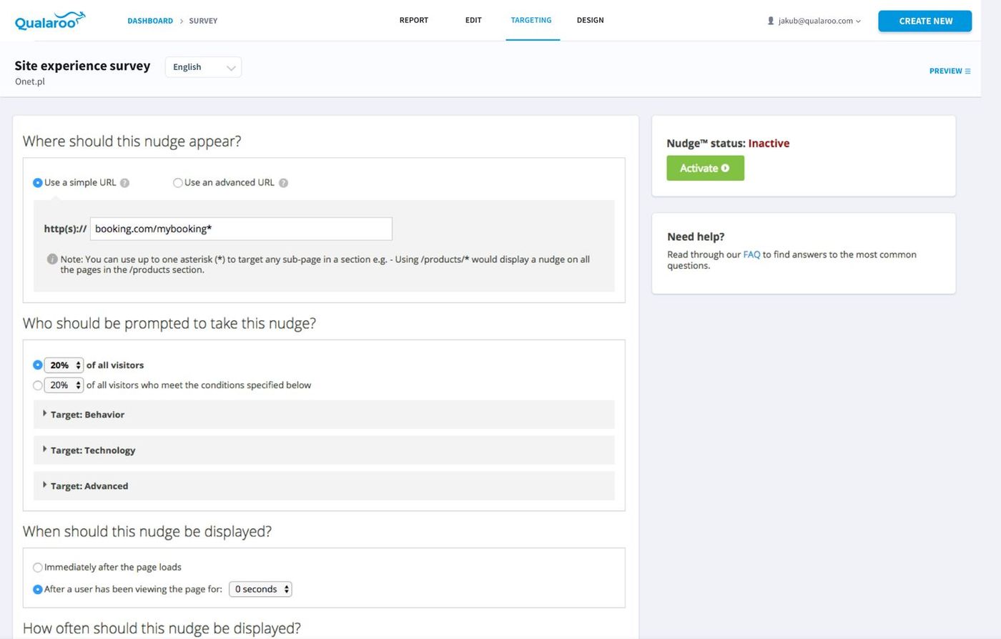This screenshot has width=1001, height=639.
Task: Click the user account icon
Action: click(x=770, y=21)
